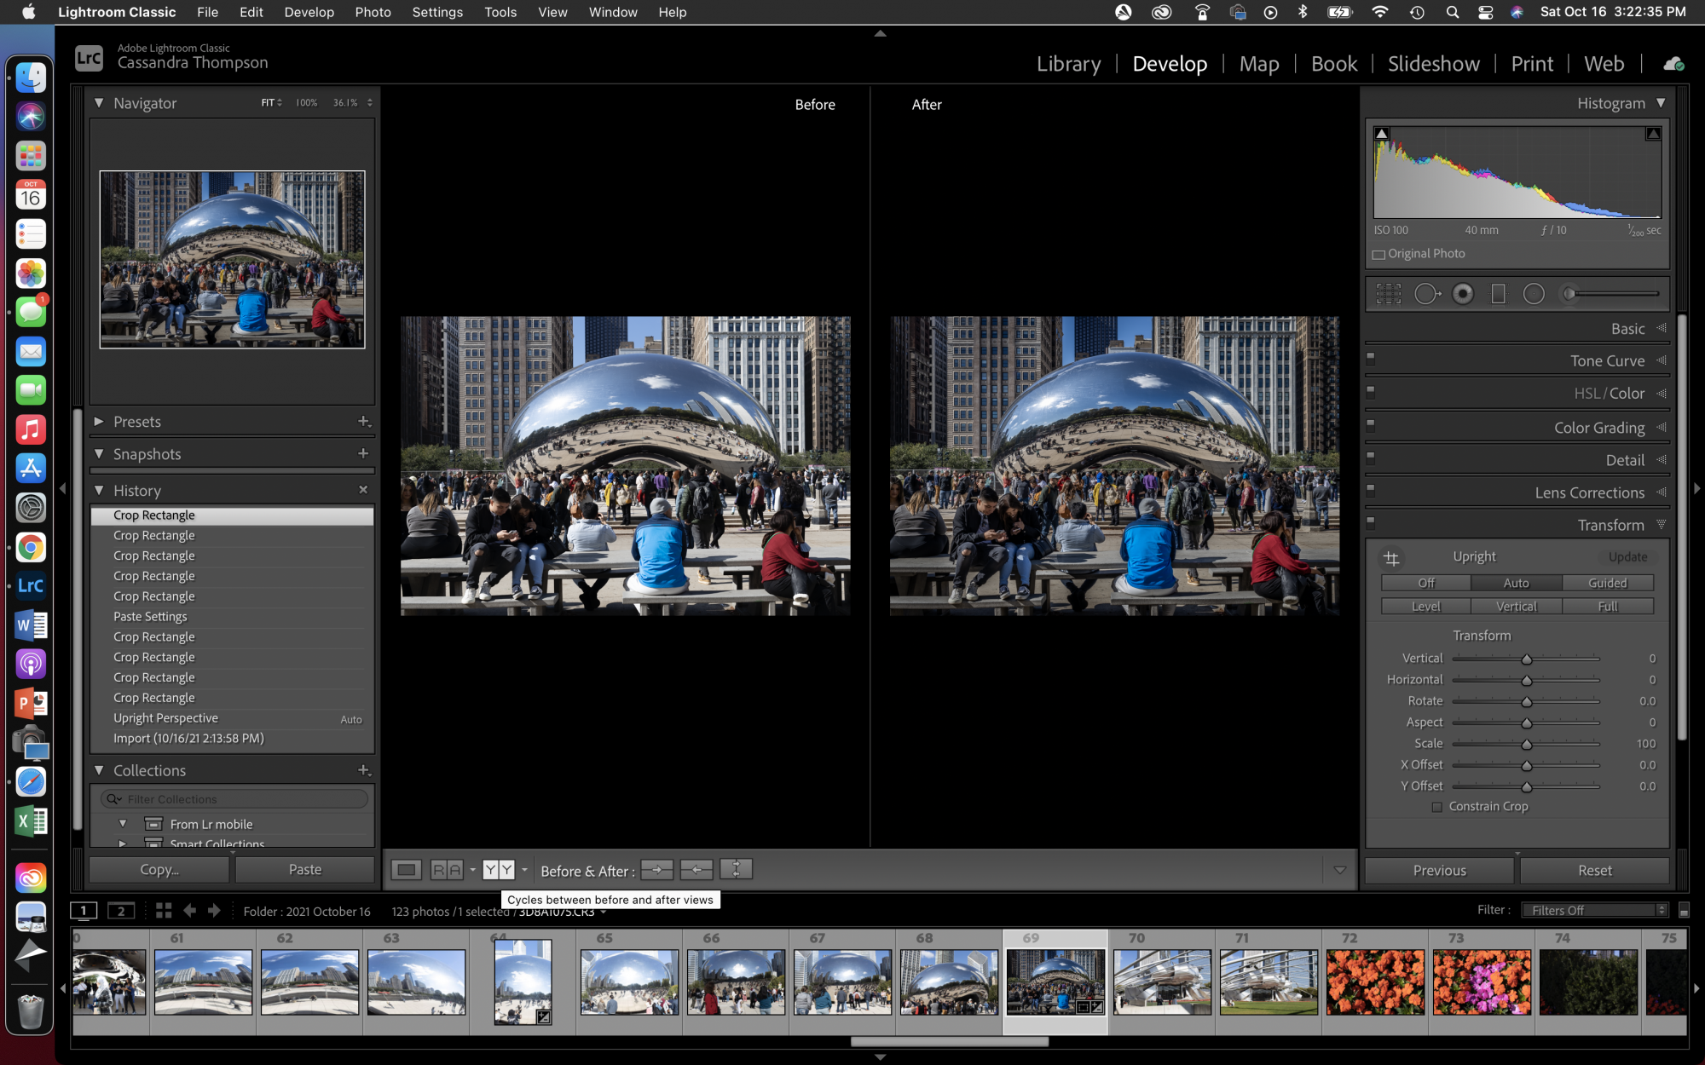Toggle the Original Photo checkbox
The width and height of the screenshot is (1705, 1065).
pos(1378,254)
